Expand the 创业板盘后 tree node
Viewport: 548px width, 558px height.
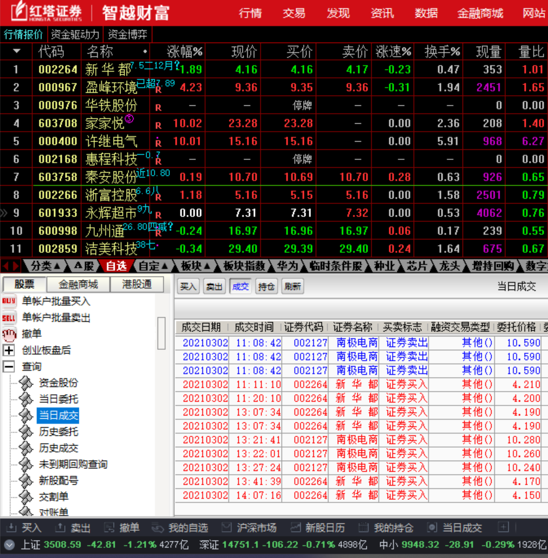click(x=9, y=350)
